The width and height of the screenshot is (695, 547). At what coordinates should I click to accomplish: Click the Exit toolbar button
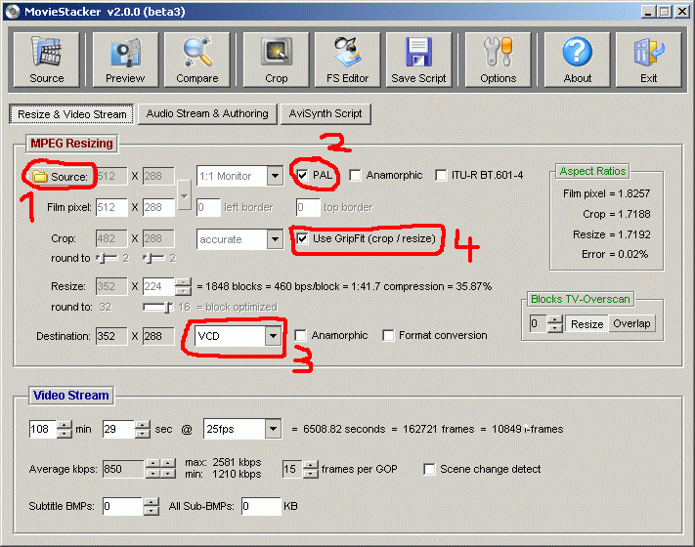[x=648, y=60]
